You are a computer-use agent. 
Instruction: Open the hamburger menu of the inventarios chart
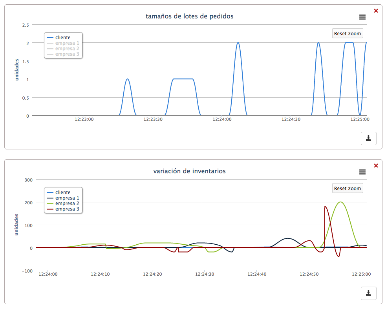[x=362, y=172]
